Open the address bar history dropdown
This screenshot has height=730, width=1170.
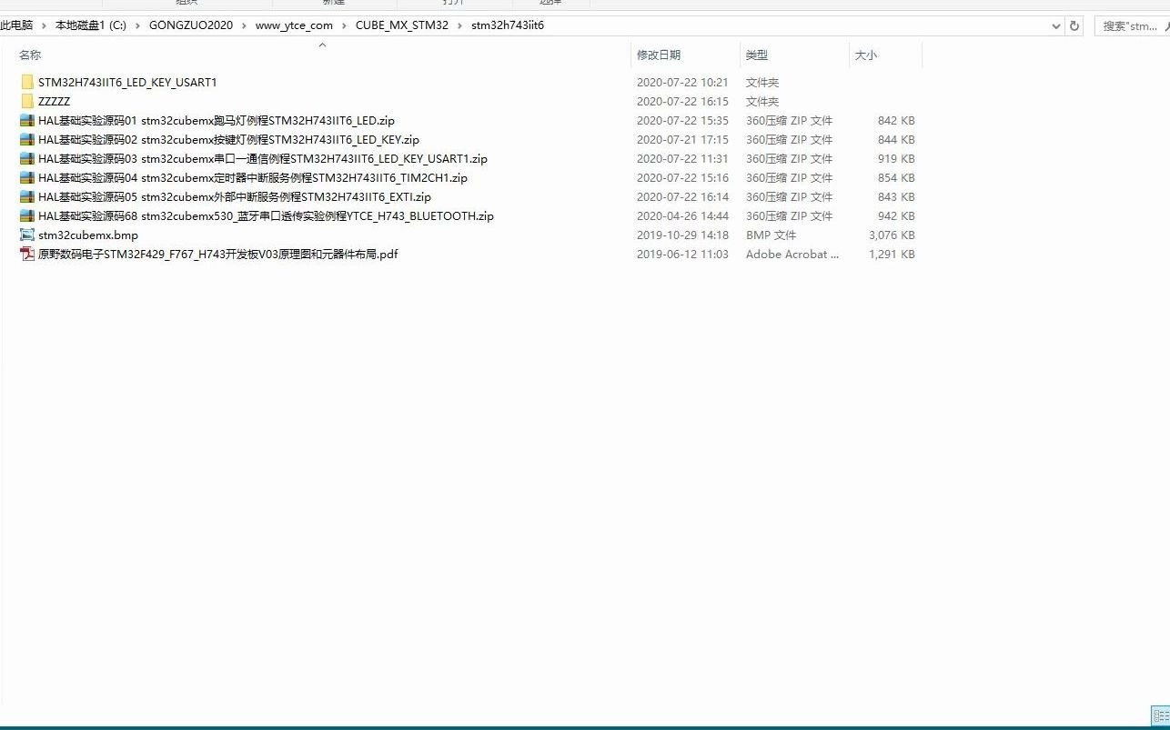(1056, 25)
